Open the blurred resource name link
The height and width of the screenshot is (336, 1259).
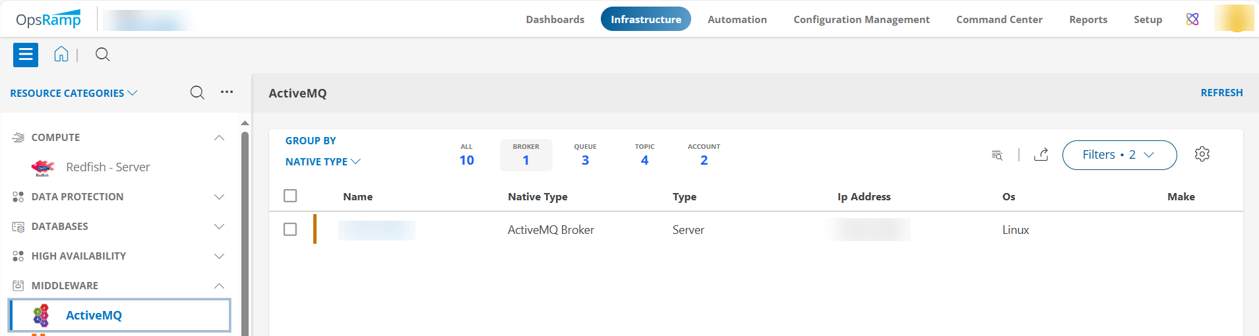(377, 230)
